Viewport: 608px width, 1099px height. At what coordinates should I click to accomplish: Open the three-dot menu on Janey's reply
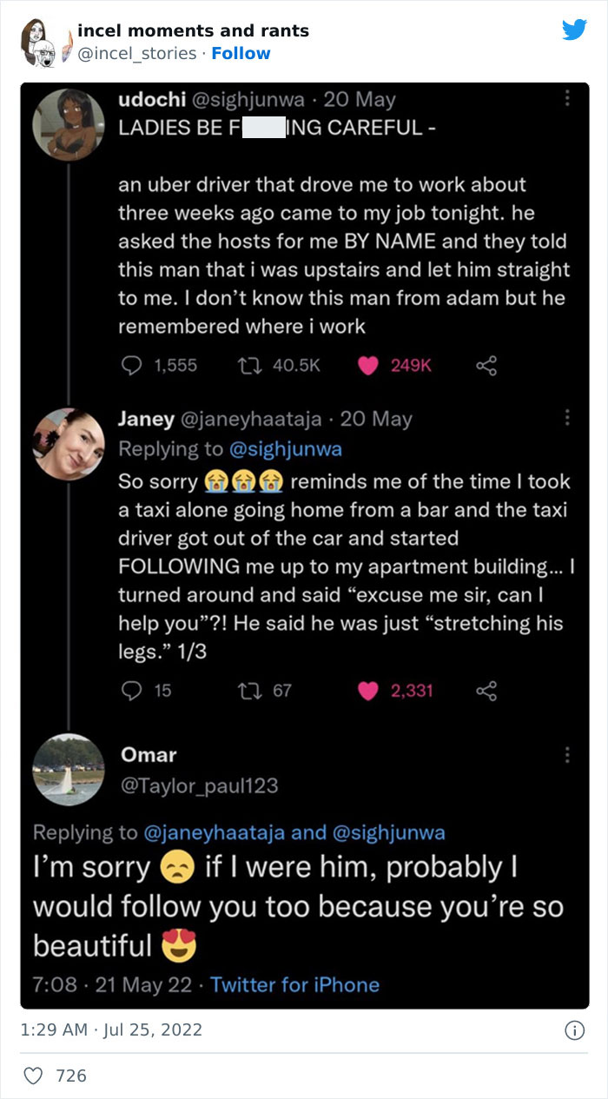[567, 419]
